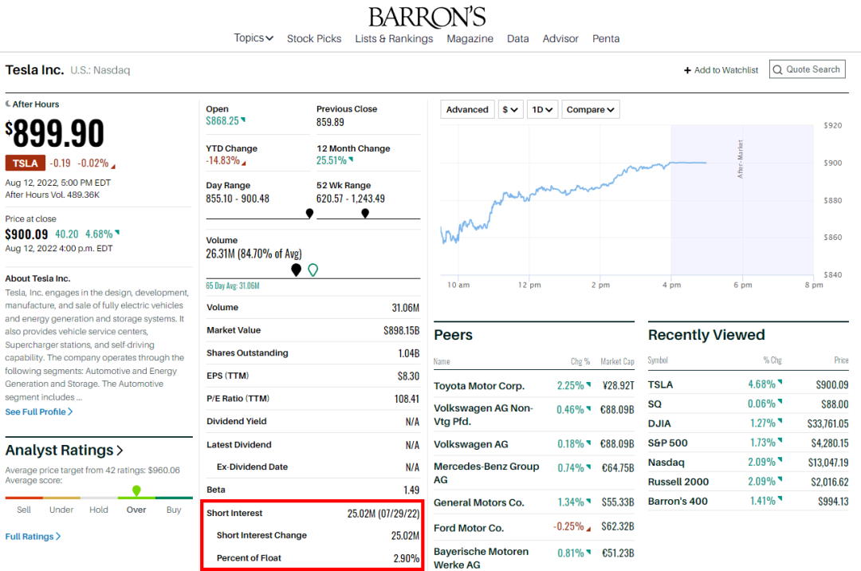Select the Magazine menu item

(470, 38)
